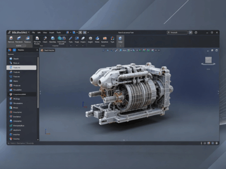The height and width of the screenshot is (169, 226).
Task: Open the dropdown beside the first quick-access icon
Action: tap(71, 33)
